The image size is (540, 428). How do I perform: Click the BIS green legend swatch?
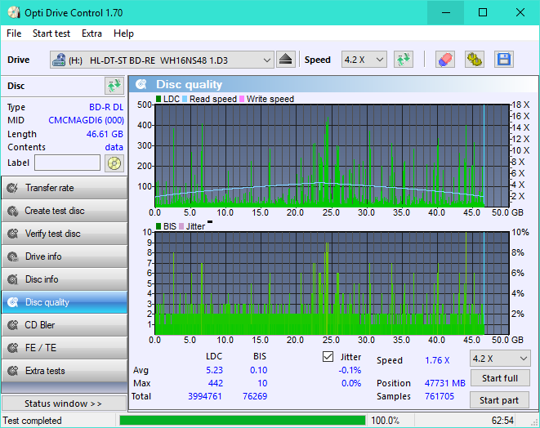tap(158, 226)
